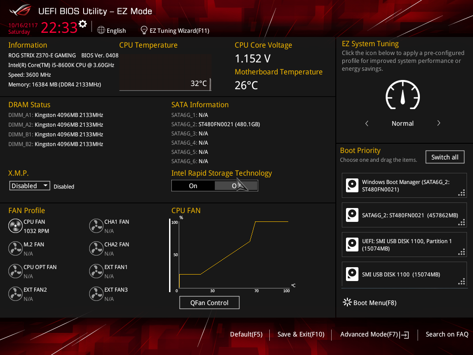This screenshot has height=355, width=473.
Task: Click SATA6G_2 ST480FN0021 (480.1GB) entry
Action: 215,124
